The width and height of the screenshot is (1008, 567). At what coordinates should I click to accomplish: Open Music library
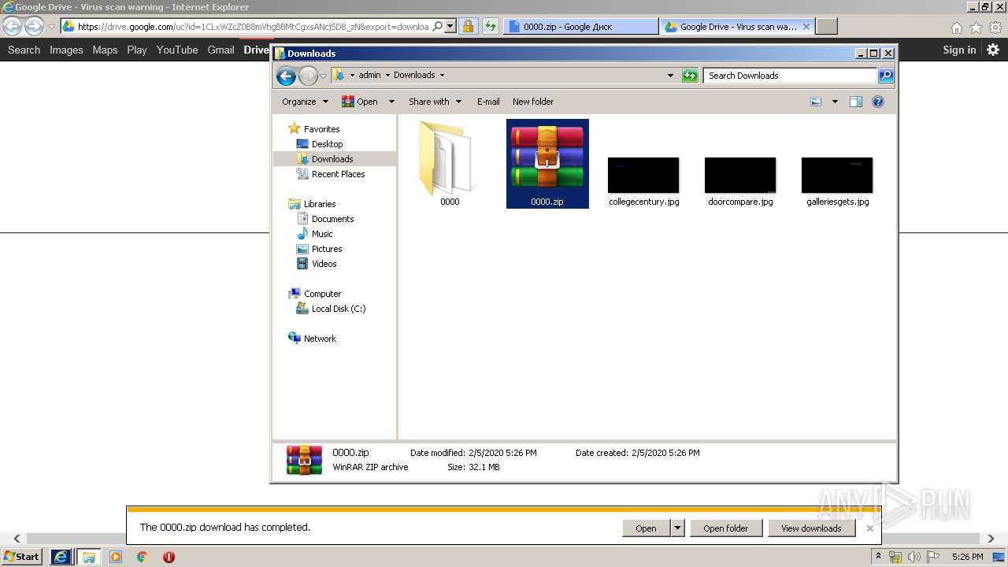click(322, 234)
